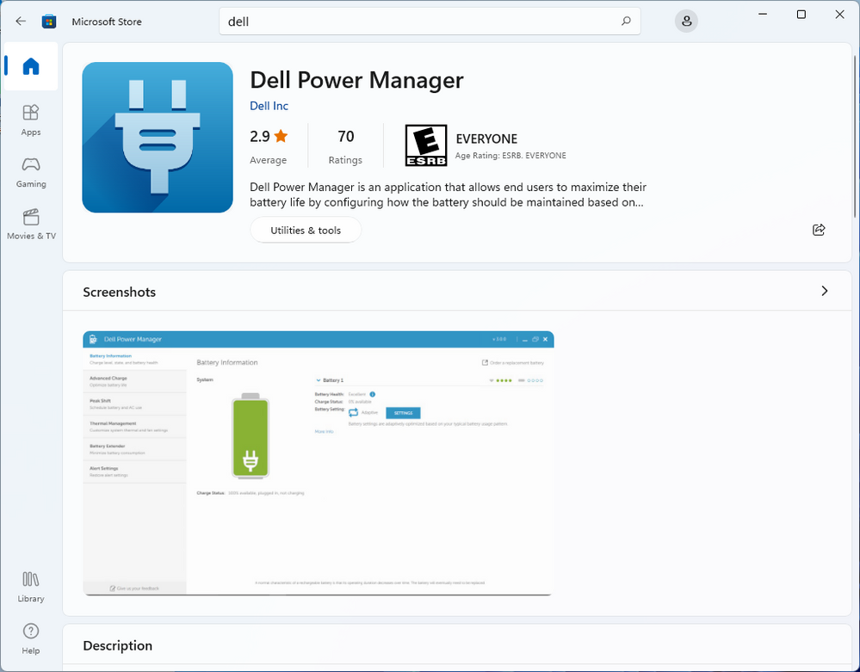The height and width of the screenshot is (672, 860).
Task: Expand Screenshots section with chevron
Action: tap(825, 291)
